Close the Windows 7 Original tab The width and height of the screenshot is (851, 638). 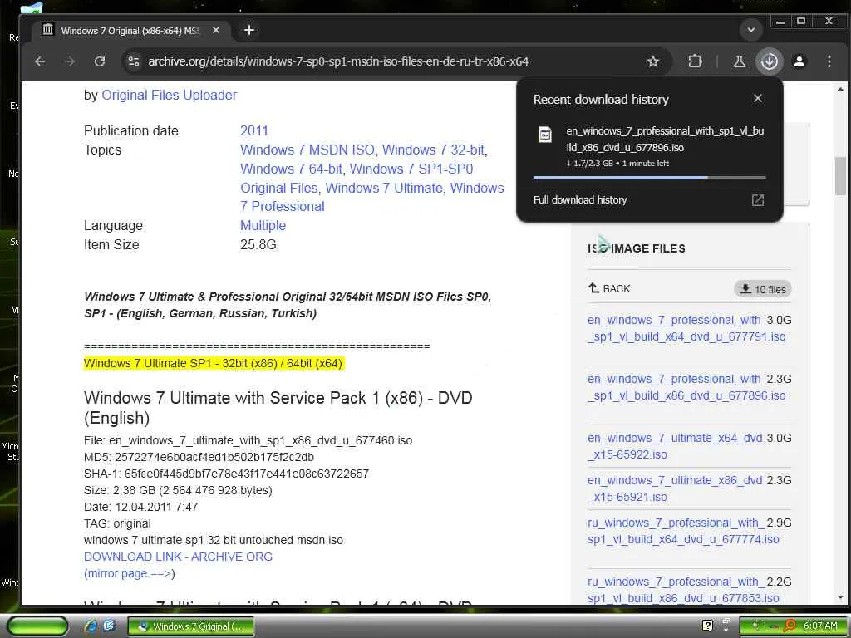coord(216,31)
